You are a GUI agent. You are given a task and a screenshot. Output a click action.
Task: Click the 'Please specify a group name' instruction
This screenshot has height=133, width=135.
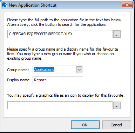[x=62, y=54]
